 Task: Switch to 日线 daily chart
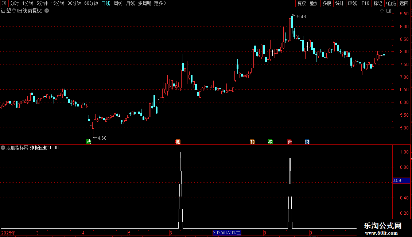click(106, 3)
